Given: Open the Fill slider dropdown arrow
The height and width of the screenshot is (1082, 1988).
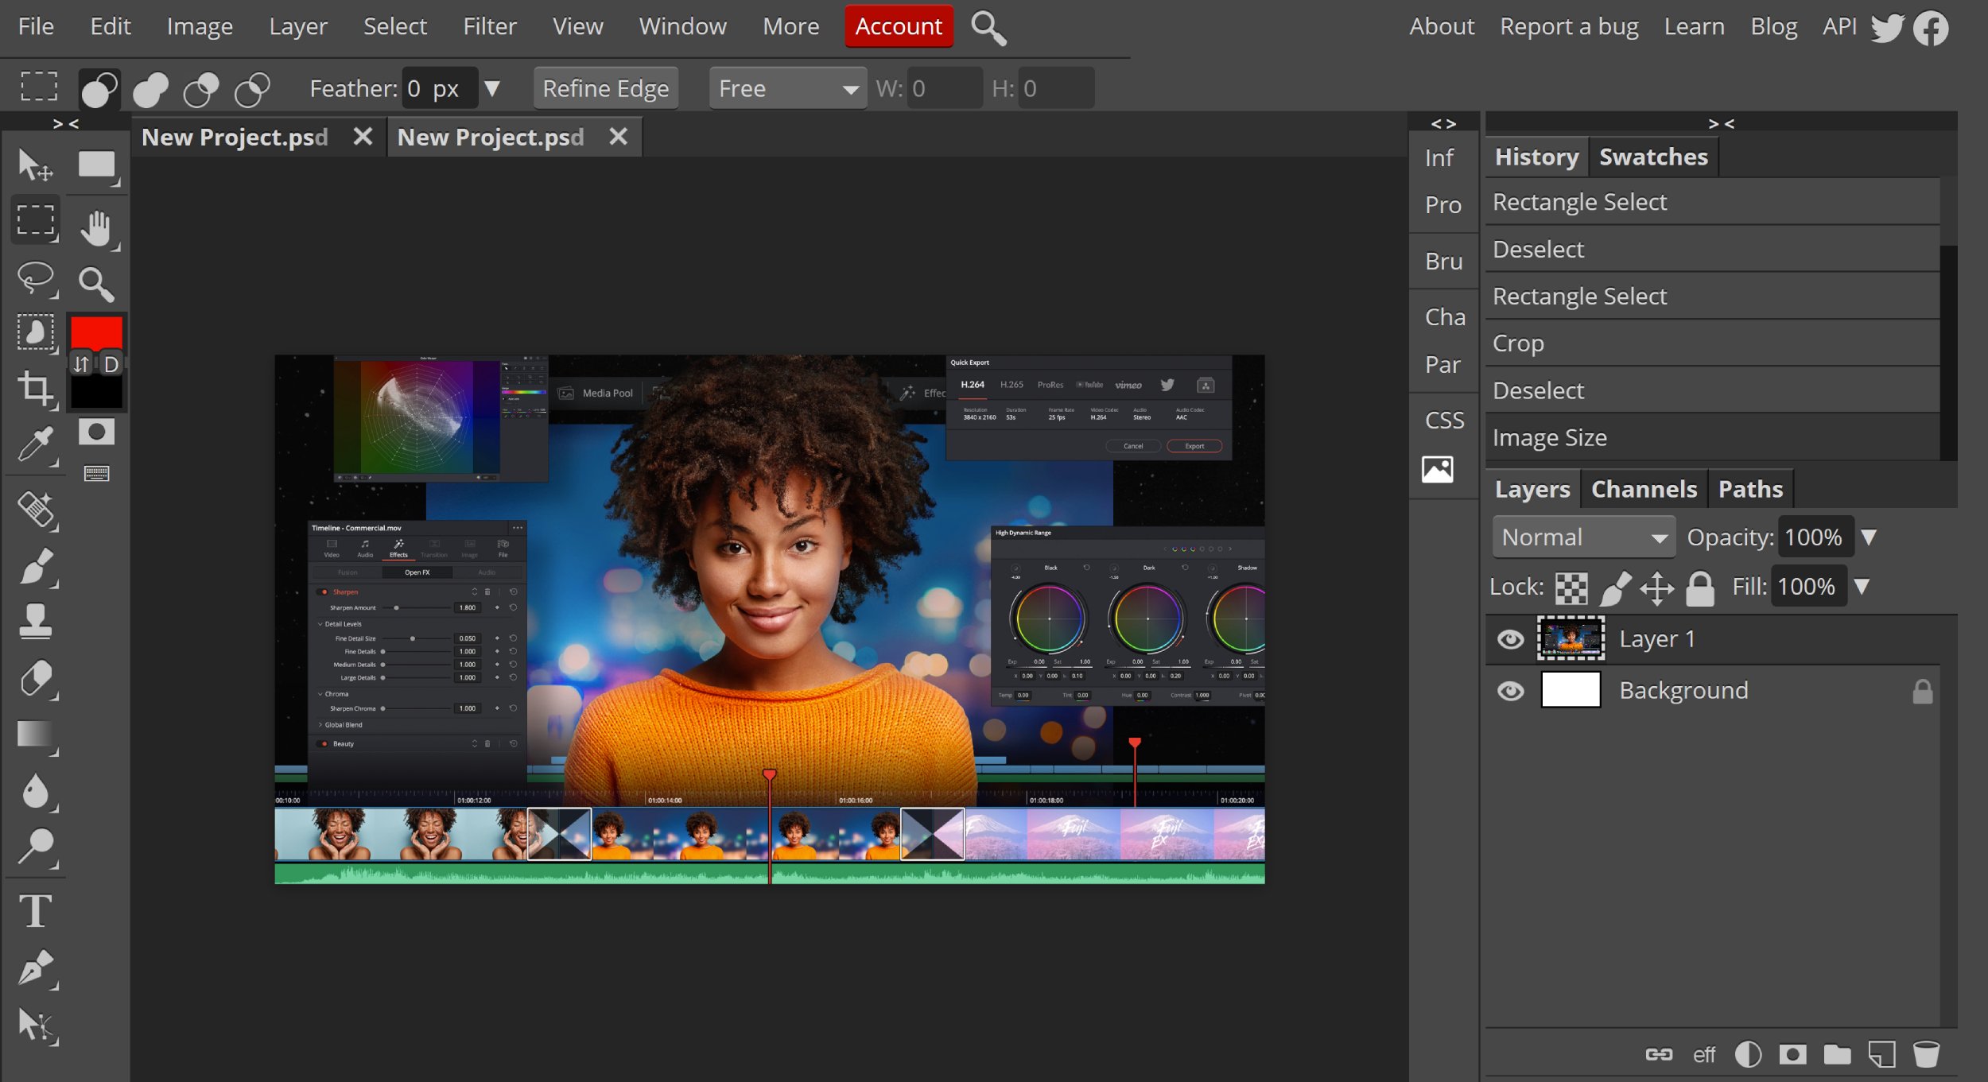Looking at the screenshot, I should [x=1862, y=587].
